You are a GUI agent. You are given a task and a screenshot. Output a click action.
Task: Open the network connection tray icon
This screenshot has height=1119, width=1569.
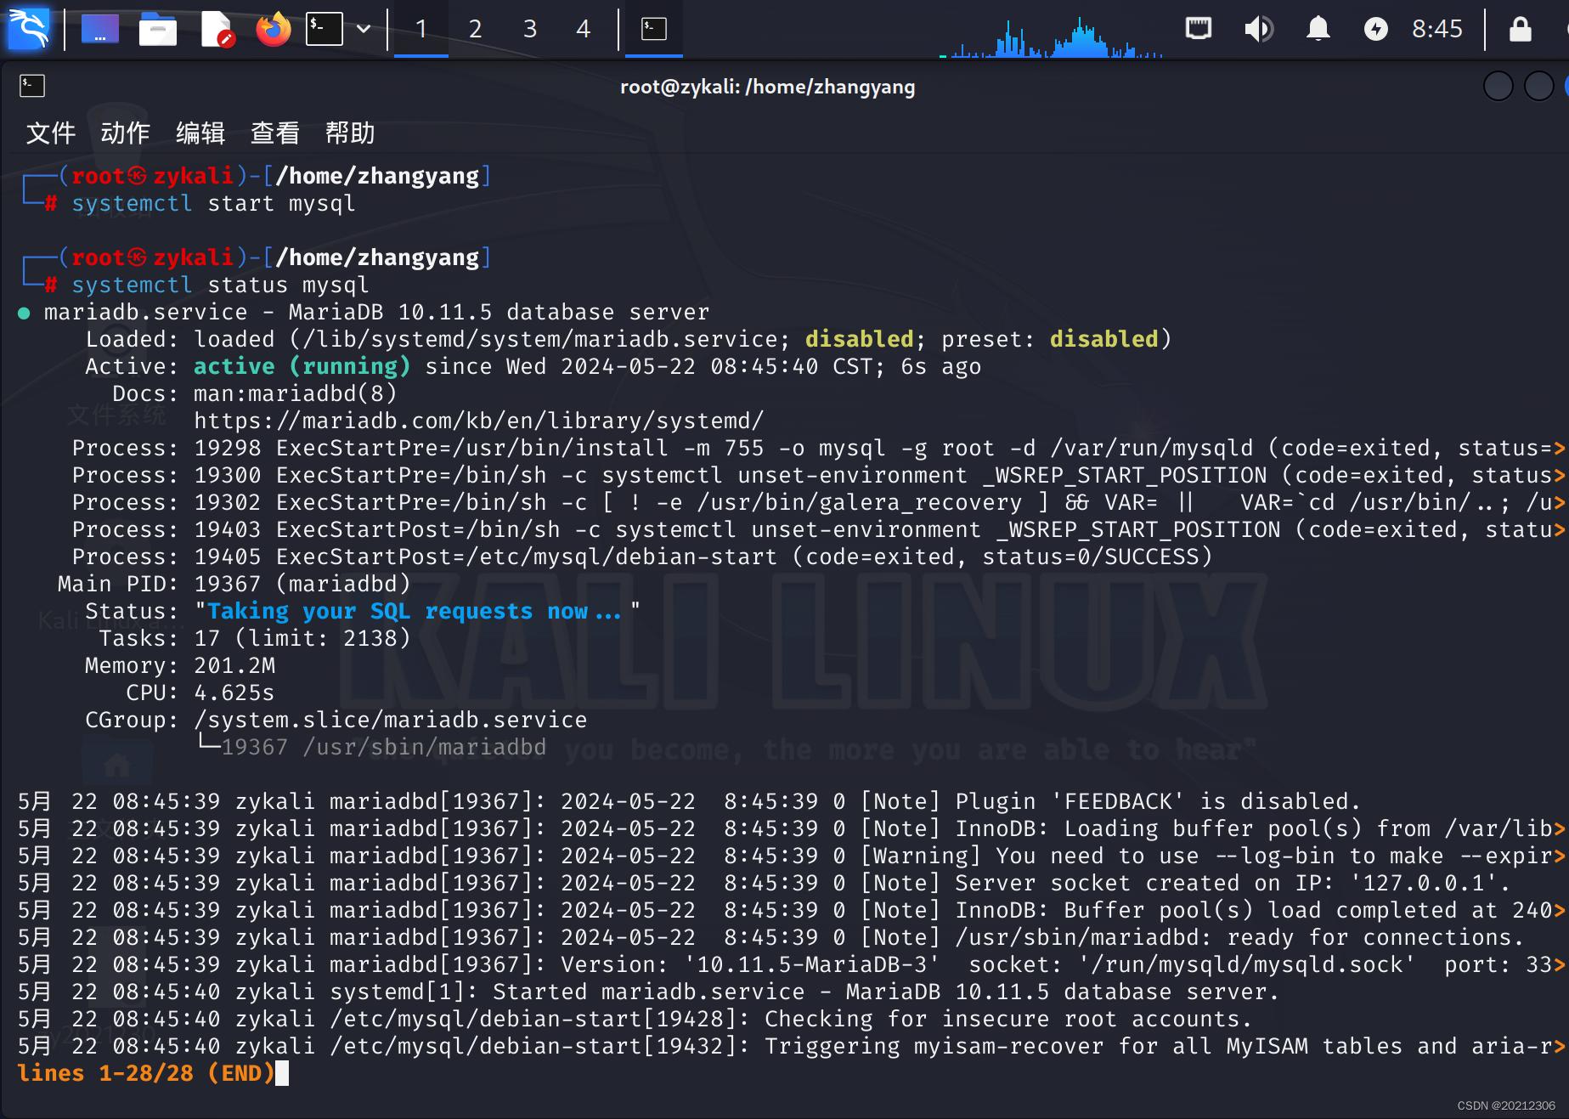[x=1199, y=29]
